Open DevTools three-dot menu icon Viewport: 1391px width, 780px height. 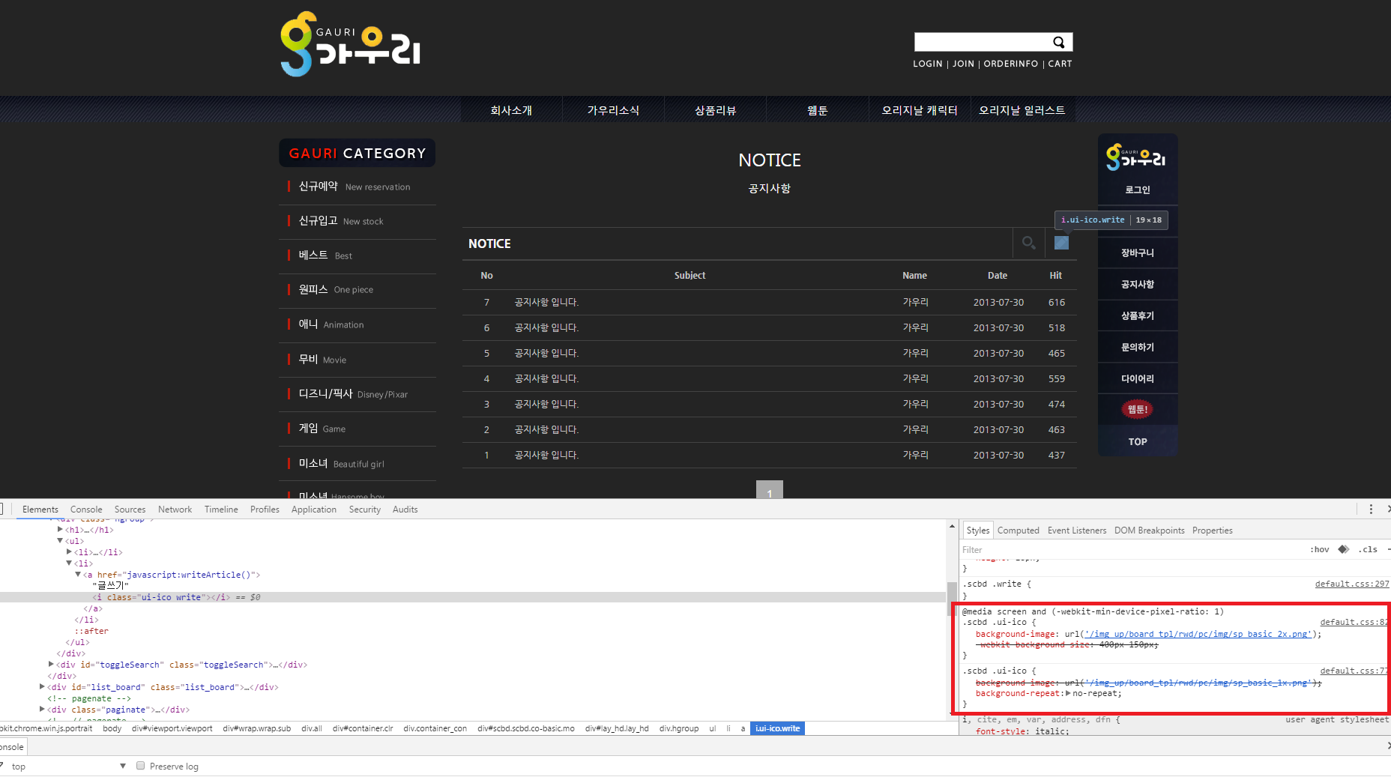[x=1371, y=510]
